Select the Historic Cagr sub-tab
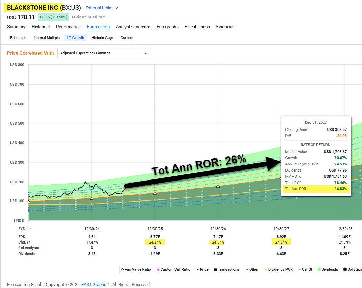This screenshot has width=362, height=288. point(102,38)
